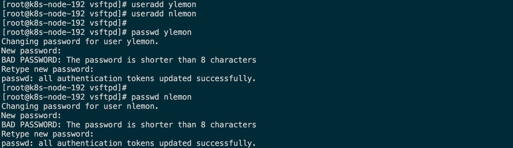Click the second 'Retype new password:' prompt
513x148 pixels.
click(47, 134)
